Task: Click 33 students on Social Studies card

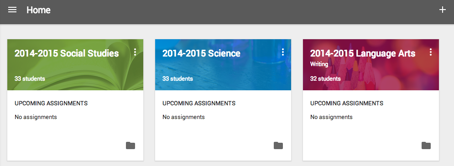Action: pos(30,78)
